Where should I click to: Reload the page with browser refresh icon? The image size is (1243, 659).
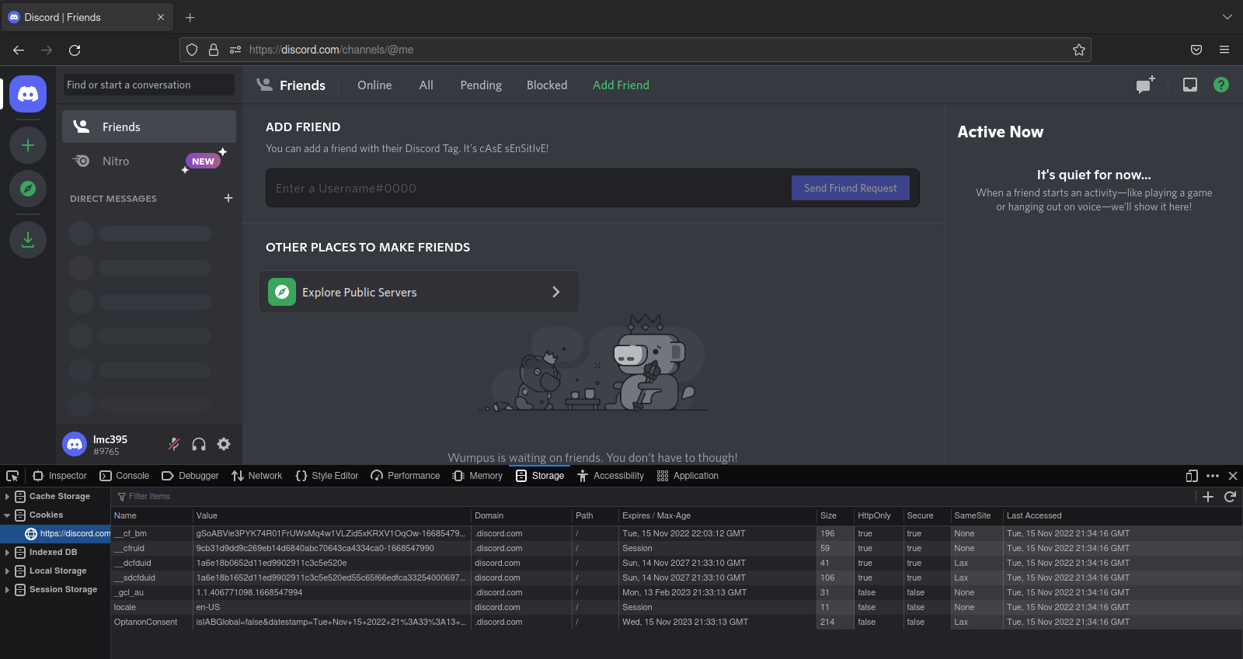click(75, 50)
